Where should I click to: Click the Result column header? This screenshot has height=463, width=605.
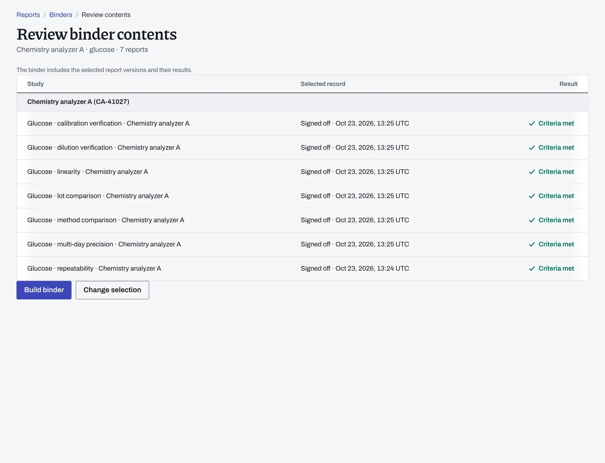pyautogui.click(x=568, y=84)
